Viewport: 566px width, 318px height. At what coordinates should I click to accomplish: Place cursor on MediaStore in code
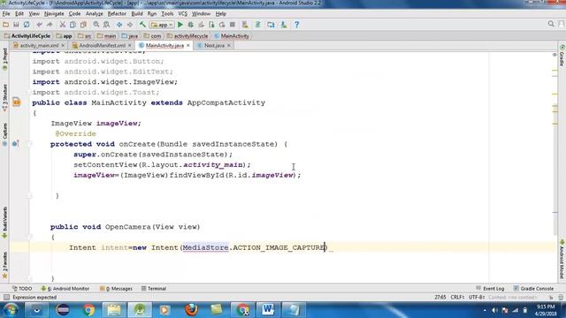pos(205,247)
